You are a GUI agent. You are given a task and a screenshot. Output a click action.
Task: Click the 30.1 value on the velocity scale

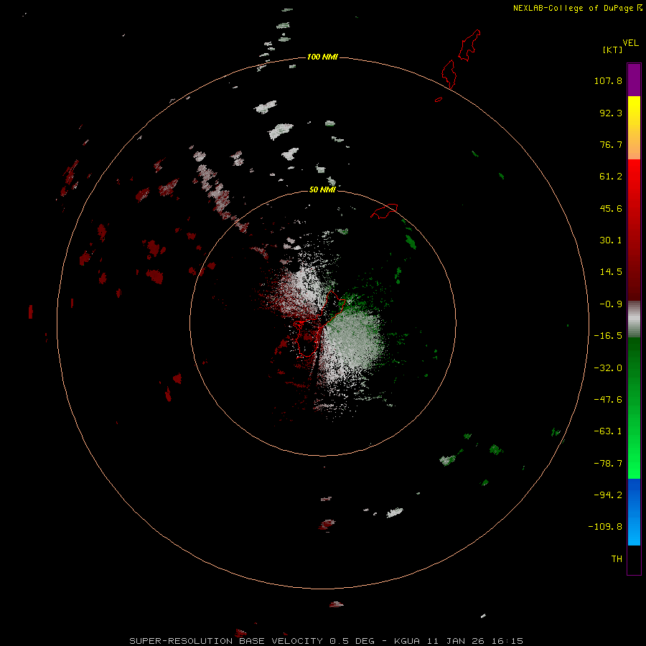coord(611,240)
